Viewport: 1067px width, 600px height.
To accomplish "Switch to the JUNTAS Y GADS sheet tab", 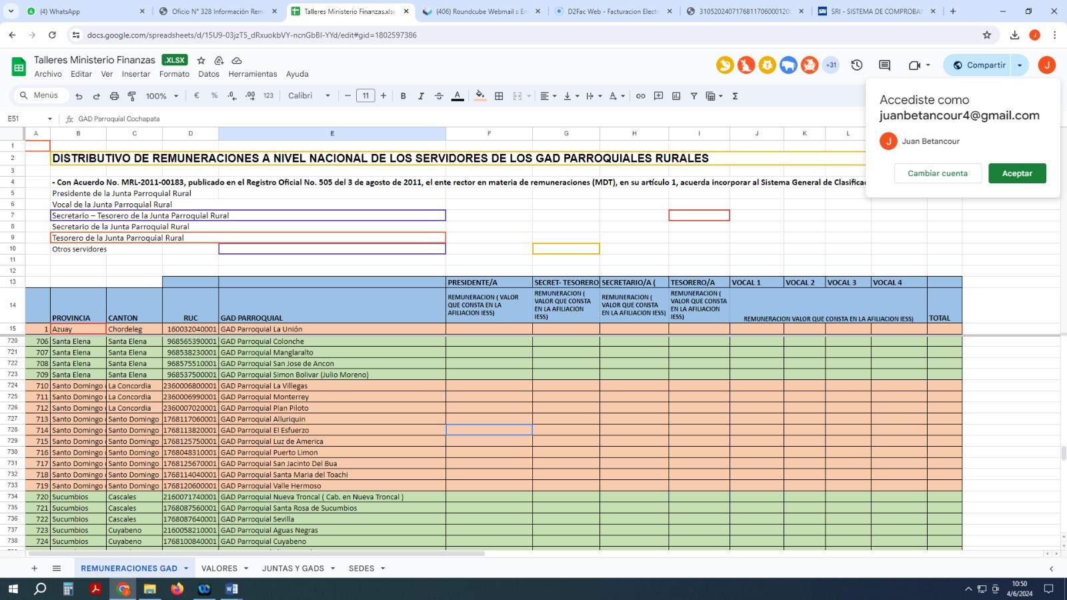I will 293,569.
